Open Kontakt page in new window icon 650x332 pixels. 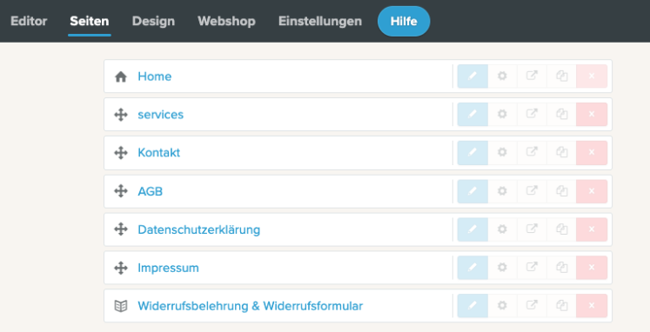tap(532, 152)
